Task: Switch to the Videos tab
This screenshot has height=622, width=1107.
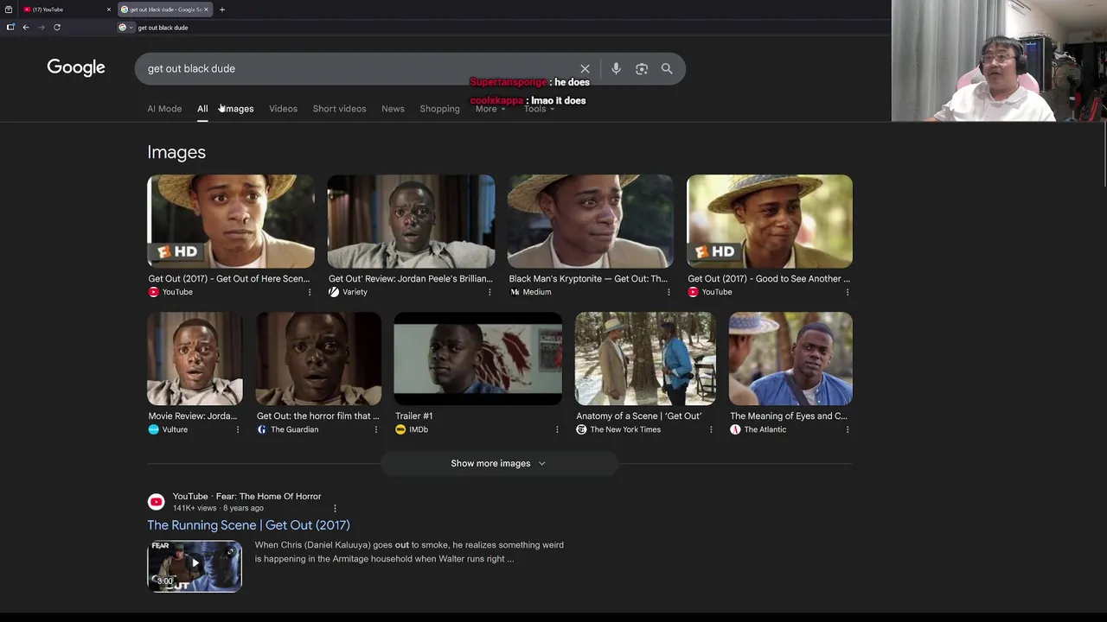Action: tap(283, 109)
